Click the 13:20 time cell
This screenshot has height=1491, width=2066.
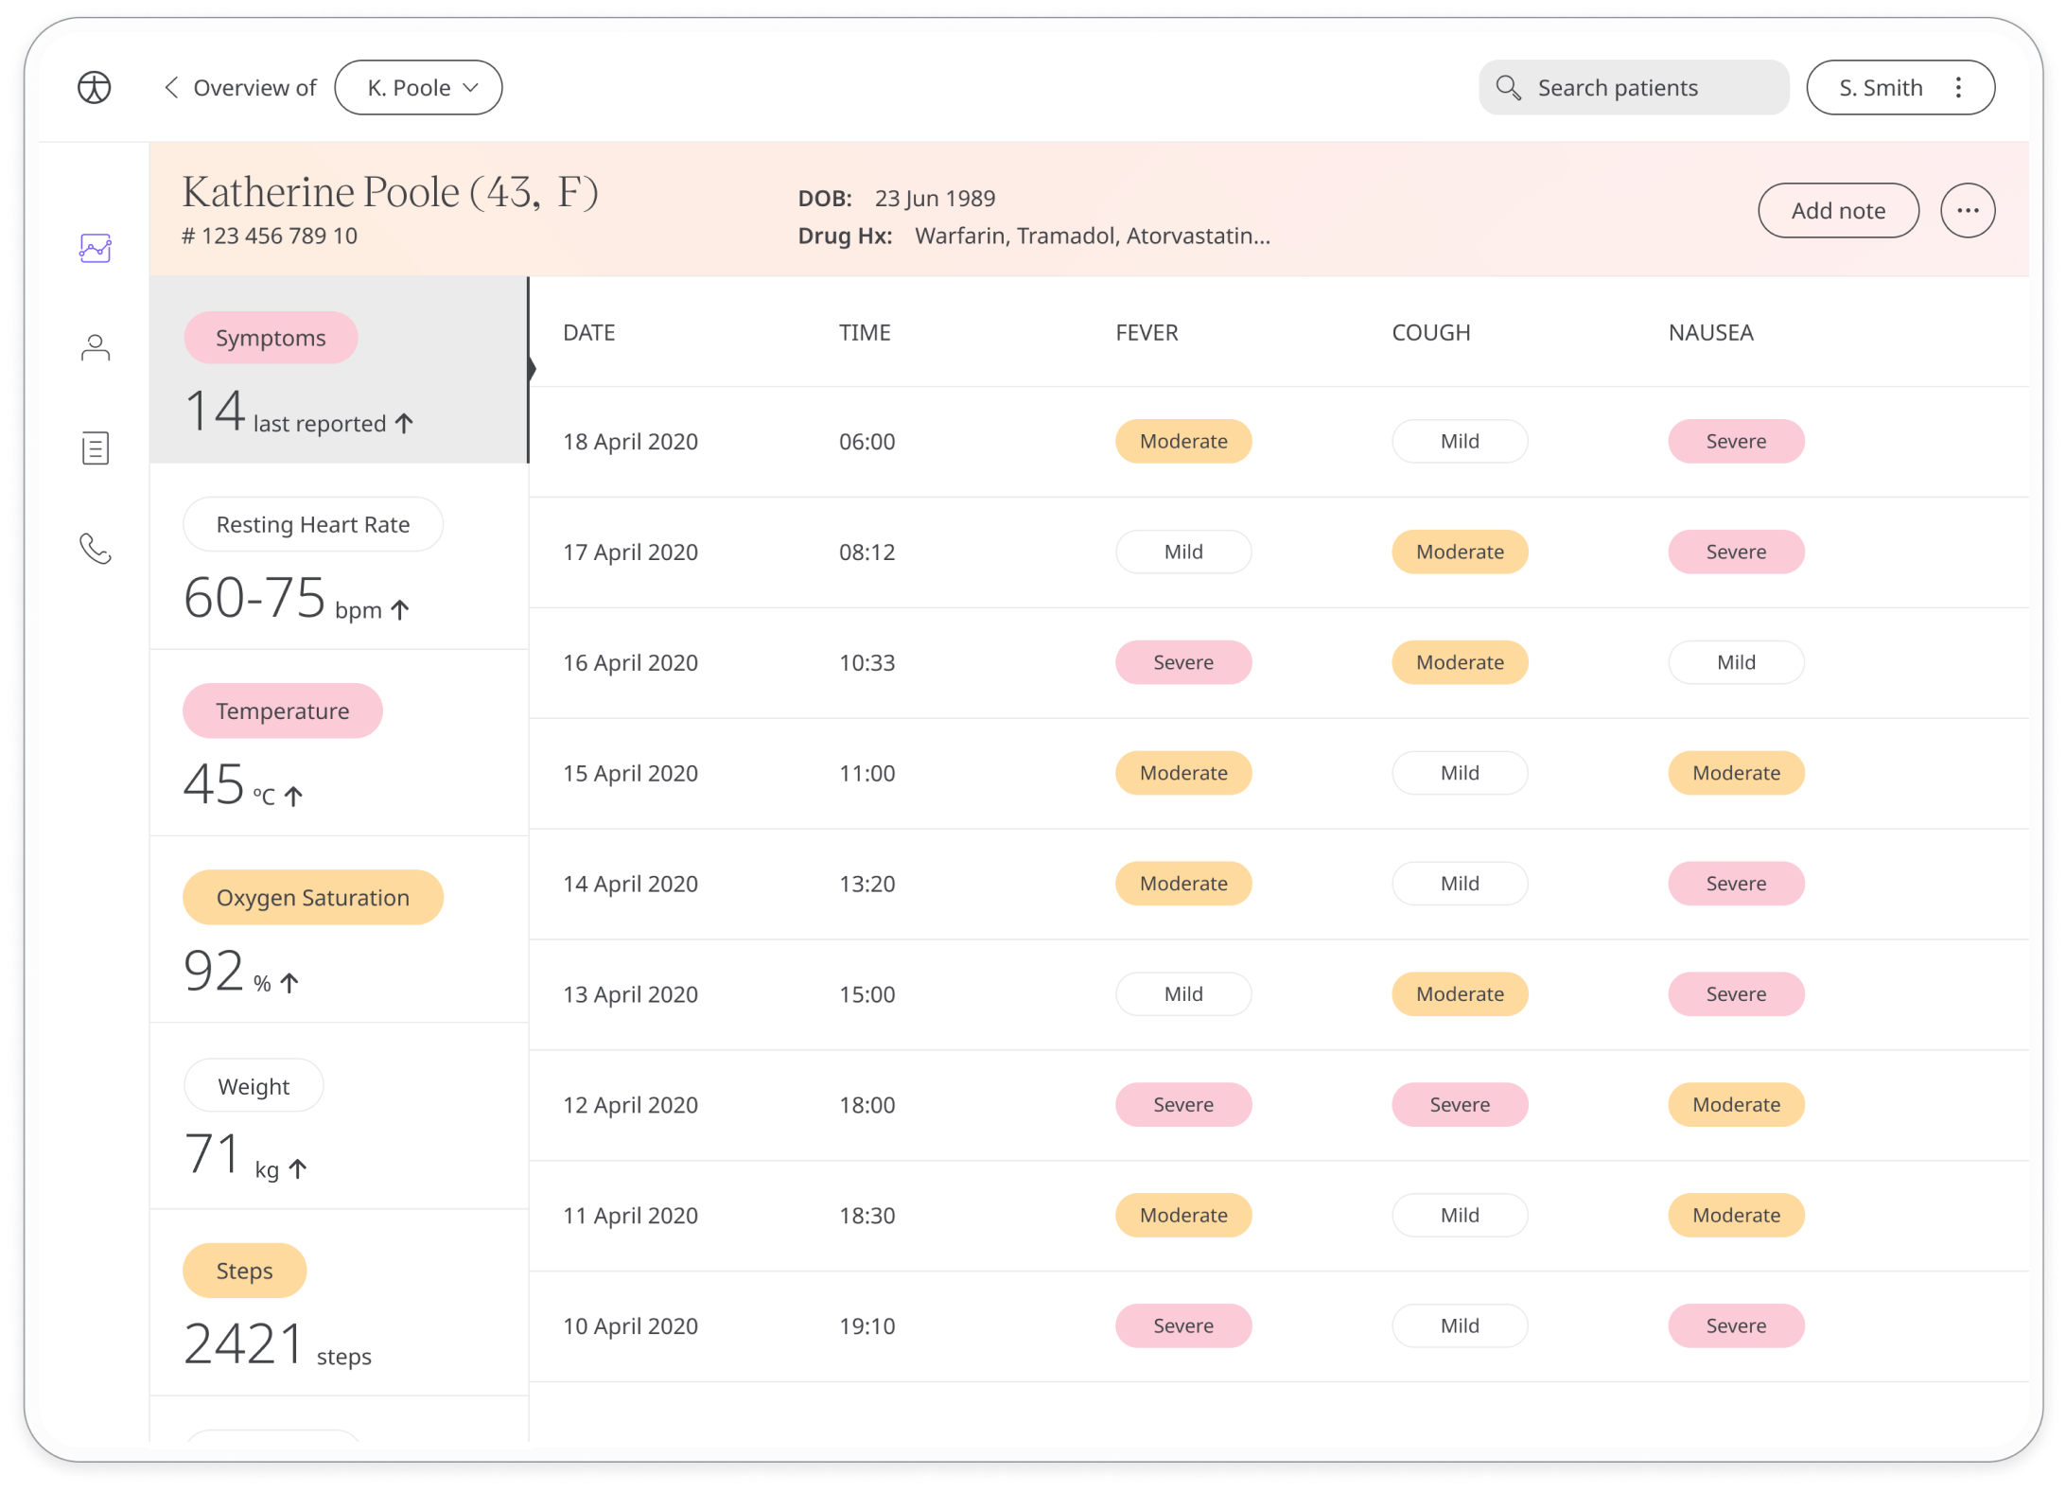click(867, 885)
